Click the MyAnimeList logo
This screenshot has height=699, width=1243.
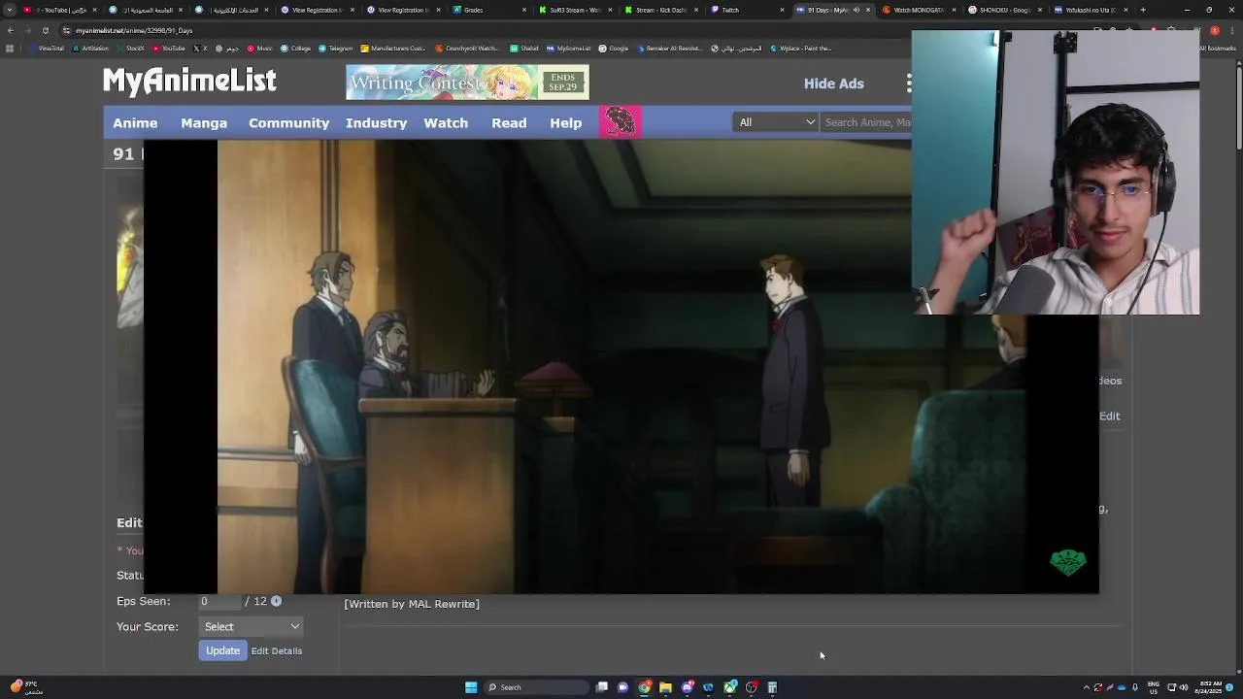tap(189, 81)
